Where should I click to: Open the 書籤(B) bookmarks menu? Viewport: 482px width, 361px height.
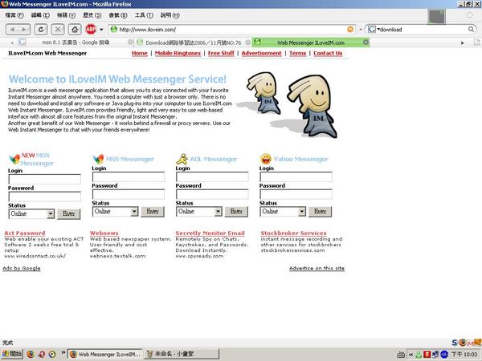[x=118, y=15]
